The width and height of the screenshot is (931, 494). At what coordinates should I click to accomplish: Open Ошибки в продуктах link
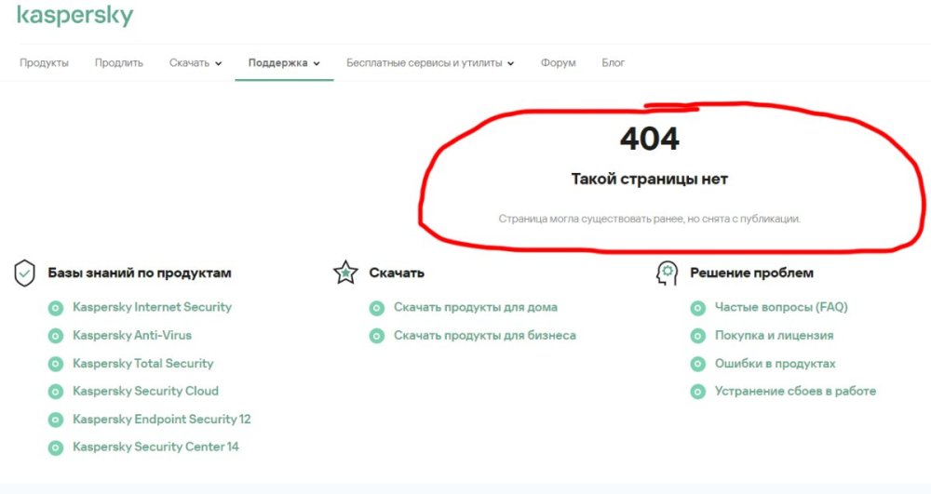pos(775,363)
